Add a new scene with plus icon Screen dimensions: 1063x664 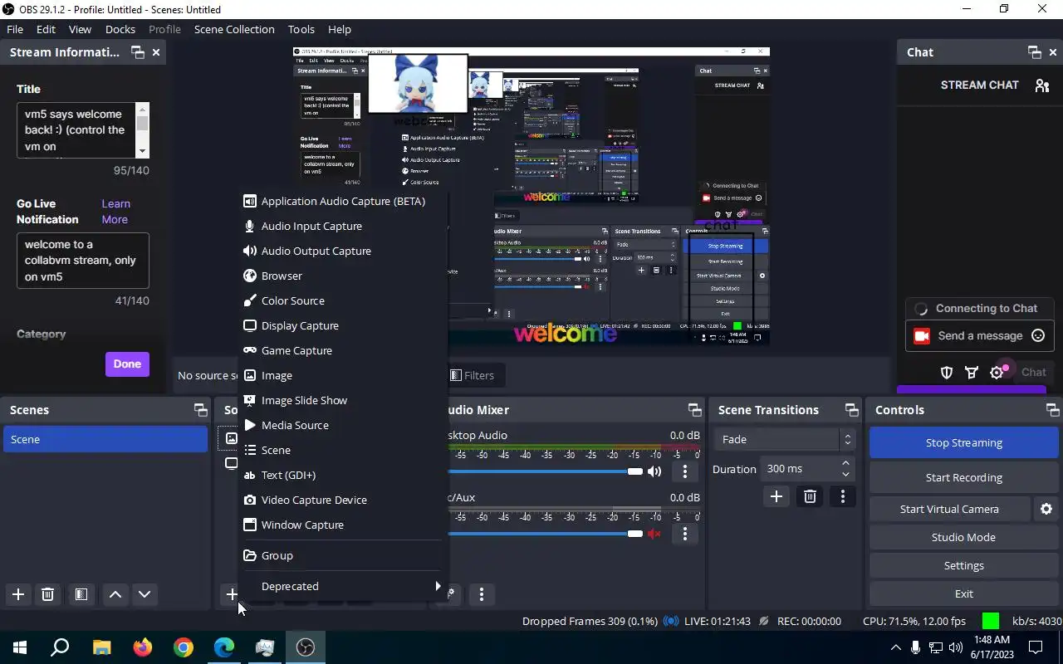(18, 594)
